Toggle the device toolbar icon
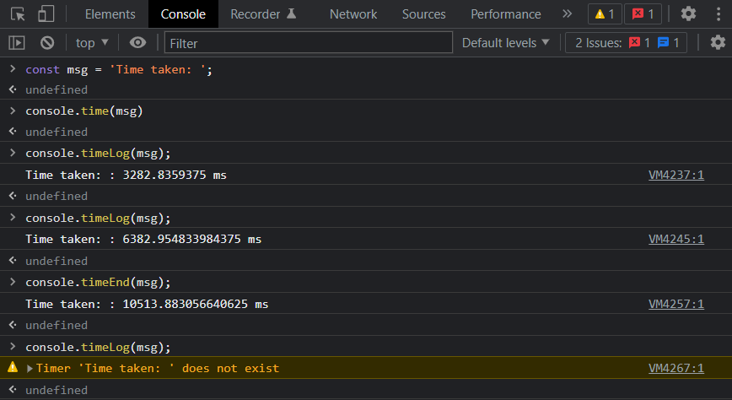 pos(46,14)
